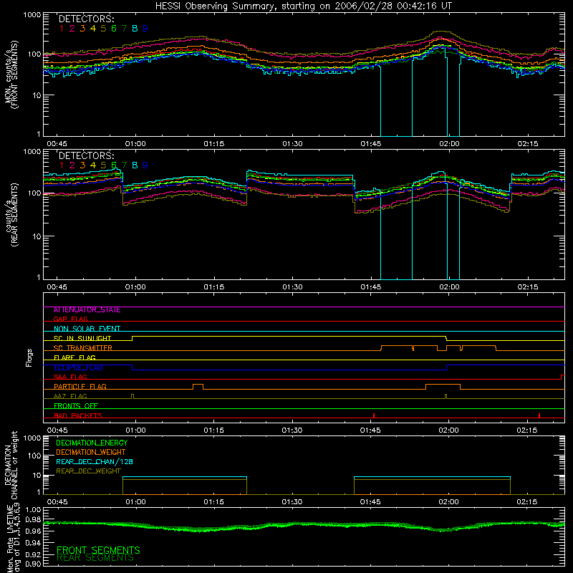The height and width of the screenshot is (573, 573).
Task: Click the ECLIPSE_FLAG label
Action: tap(78, 367)
